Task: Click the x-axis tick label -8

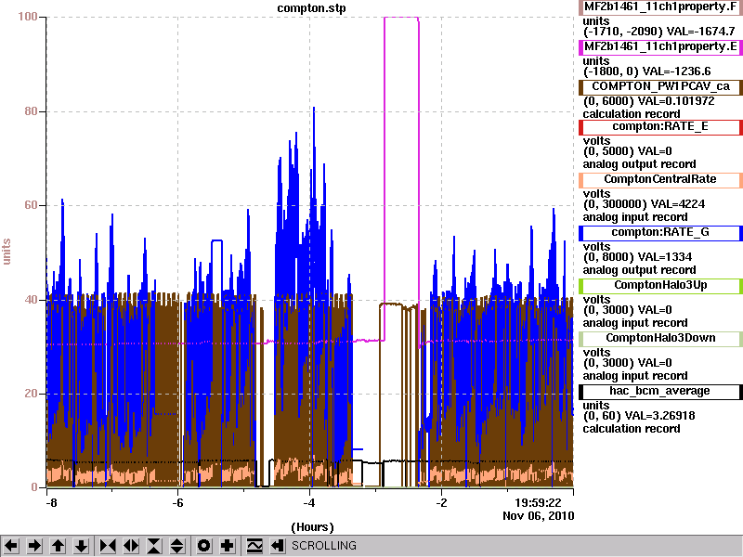Action: click(x=51, y=502)
